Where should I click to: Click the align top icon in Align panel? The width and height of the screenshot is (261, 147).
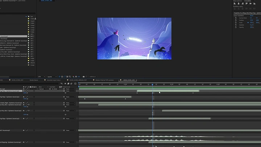(246, 4)
